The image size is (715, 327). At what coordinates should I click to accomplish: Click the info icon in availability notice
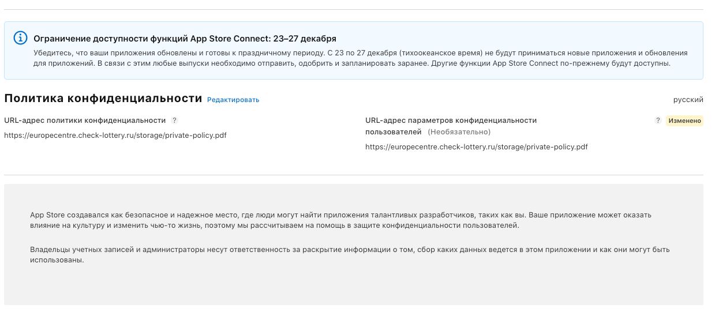(x=20, y=38)
